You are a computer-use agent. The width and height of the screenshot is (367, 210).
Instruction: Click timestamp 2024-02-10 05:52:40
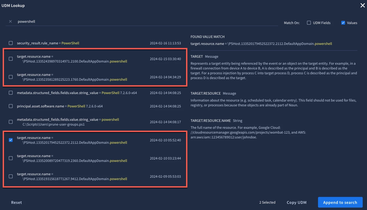165,140
